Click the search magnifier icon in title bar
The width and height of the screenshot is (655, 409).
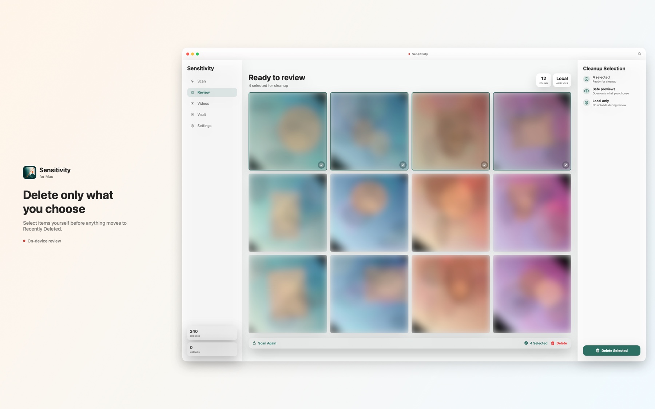coord(639,54)
